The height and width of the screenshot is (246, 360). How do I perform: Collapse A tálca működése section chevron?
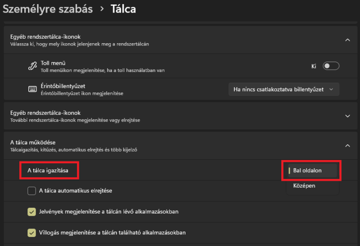tap(347, 145)
